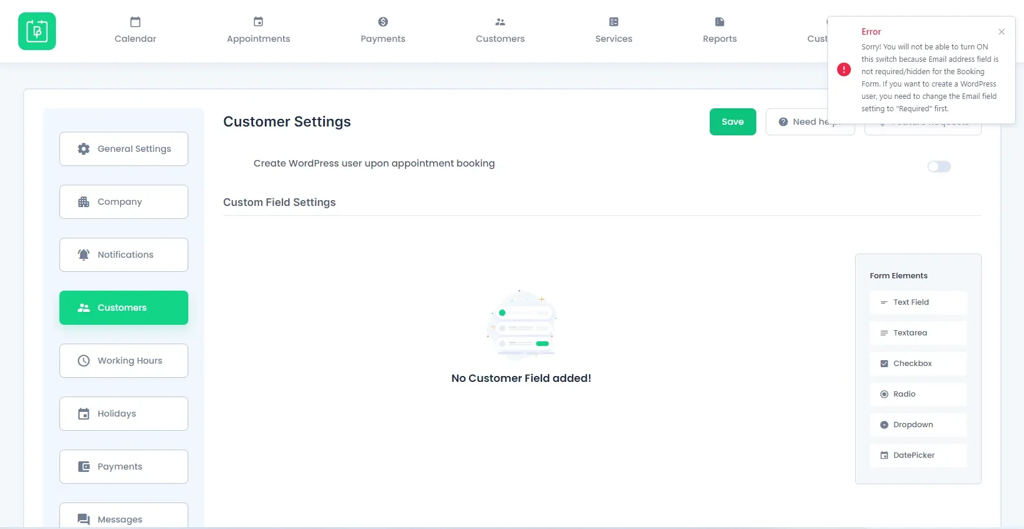The image size is (1024, 529).
Task: Click the Payments dollar icon in top navigation
Action: 383,22
